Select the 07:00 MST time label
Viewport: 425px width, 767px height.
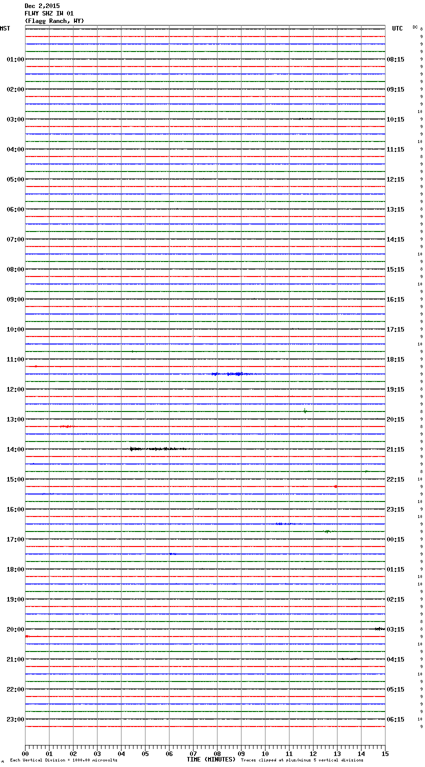pos(15,239)
